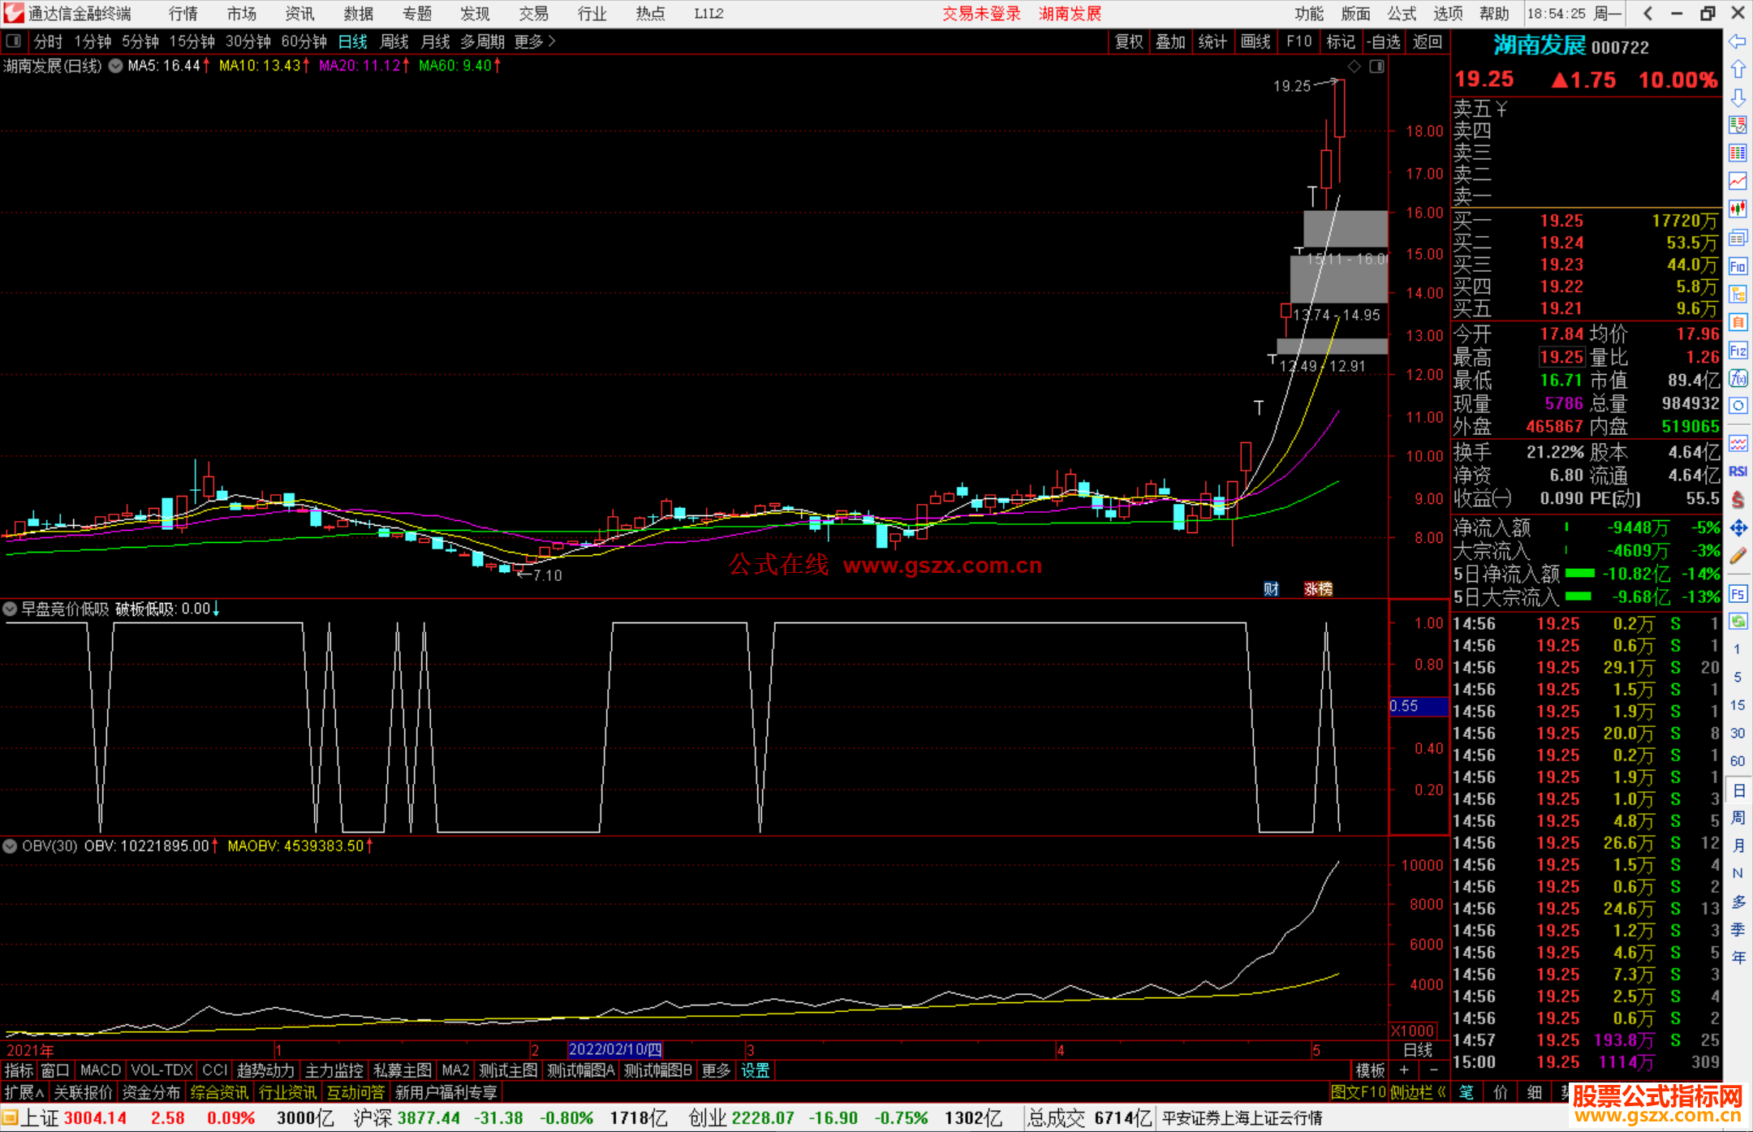Select the 笔 tab under tick list
This screenshot has height=1132, width=1753.
point(1467,1092)
